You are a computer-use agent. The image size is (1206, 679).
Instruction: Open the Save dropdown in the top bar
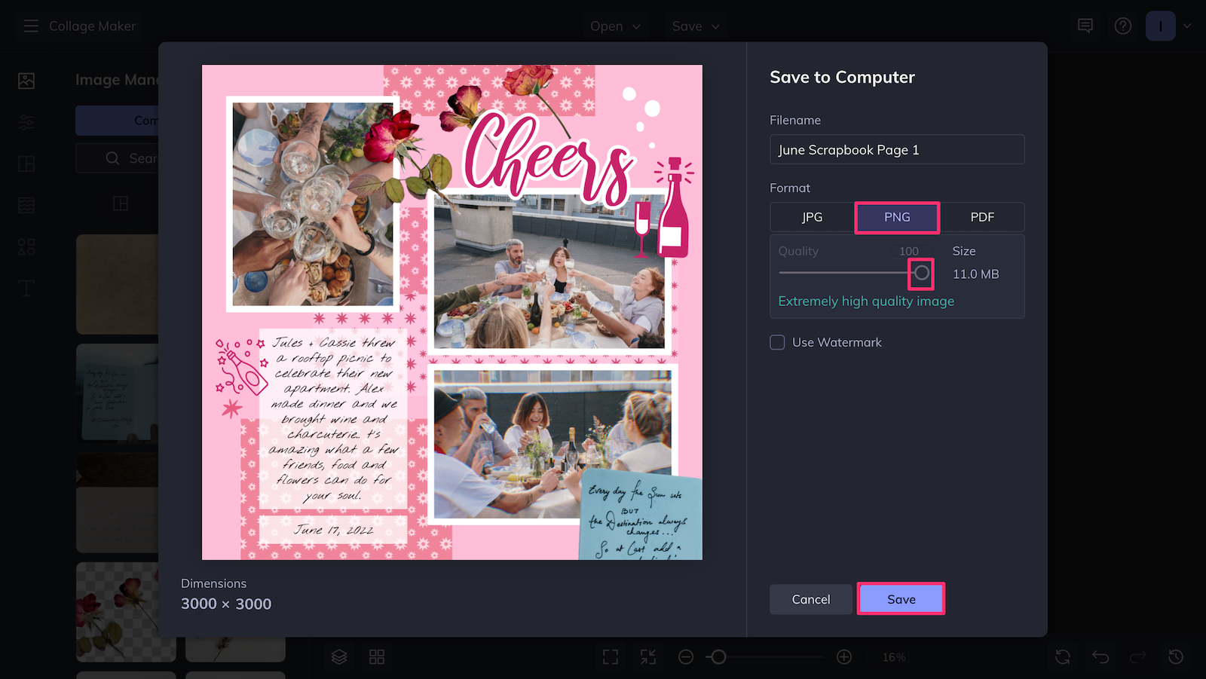click(693, 26)
